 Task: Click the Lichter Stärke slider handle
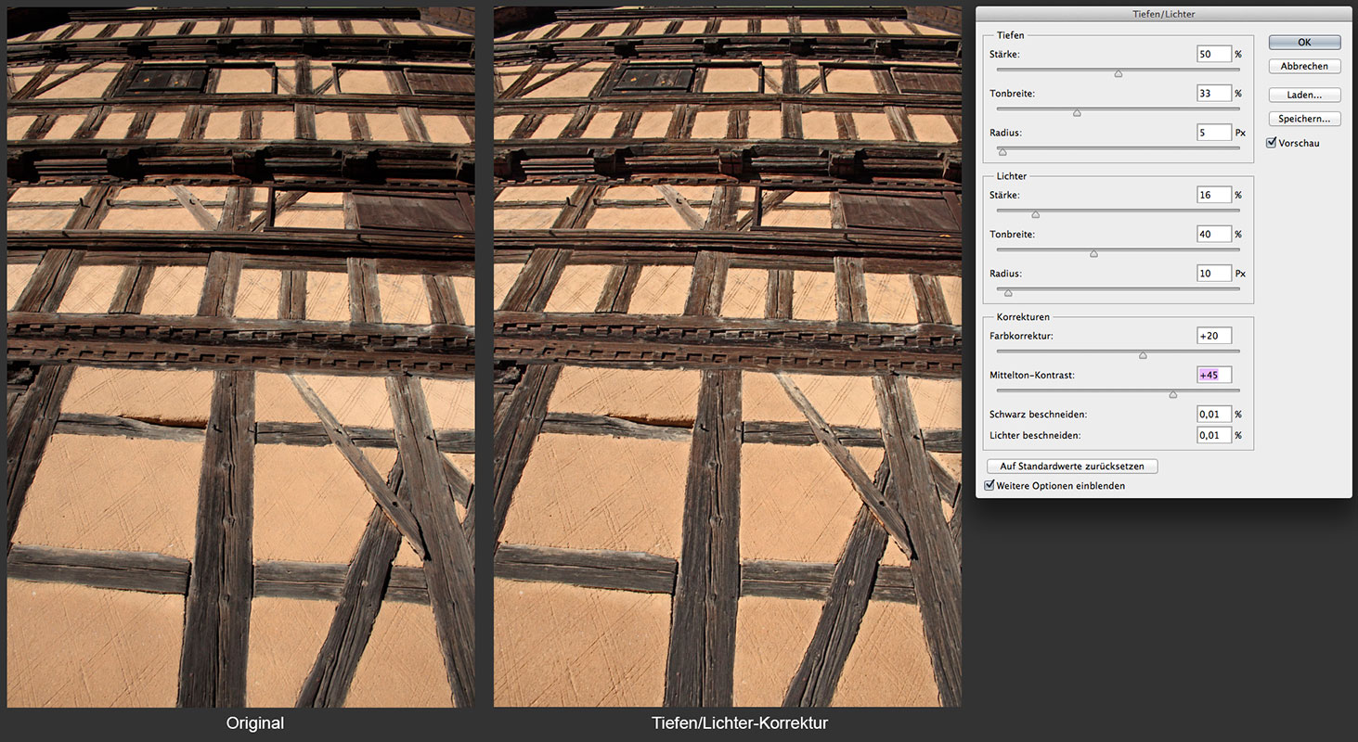tap(1035, 214)
